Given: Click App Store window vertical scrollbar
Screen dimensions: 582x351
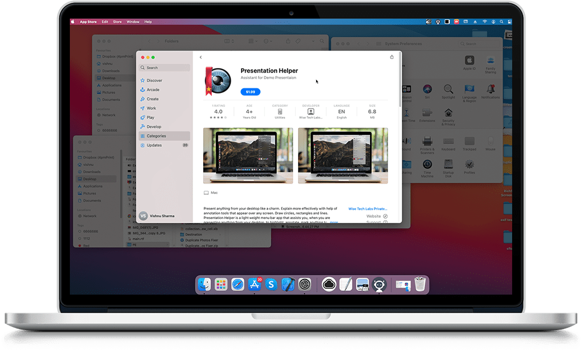Looking at the screenshot, I should click(x=400, y=80).
